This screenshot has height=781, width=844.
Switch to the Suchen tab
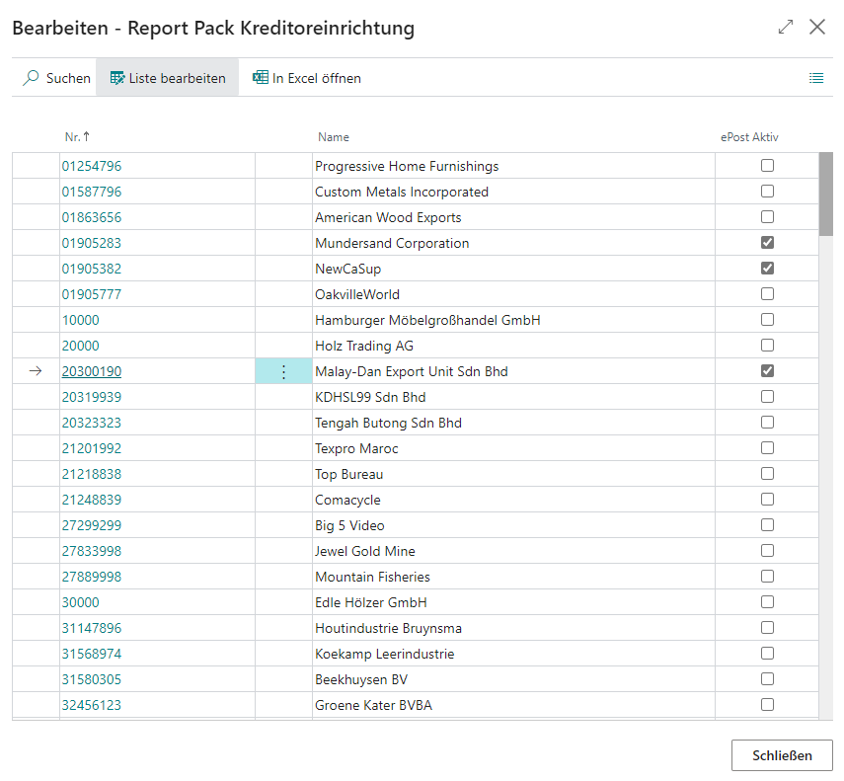point(54,78)
